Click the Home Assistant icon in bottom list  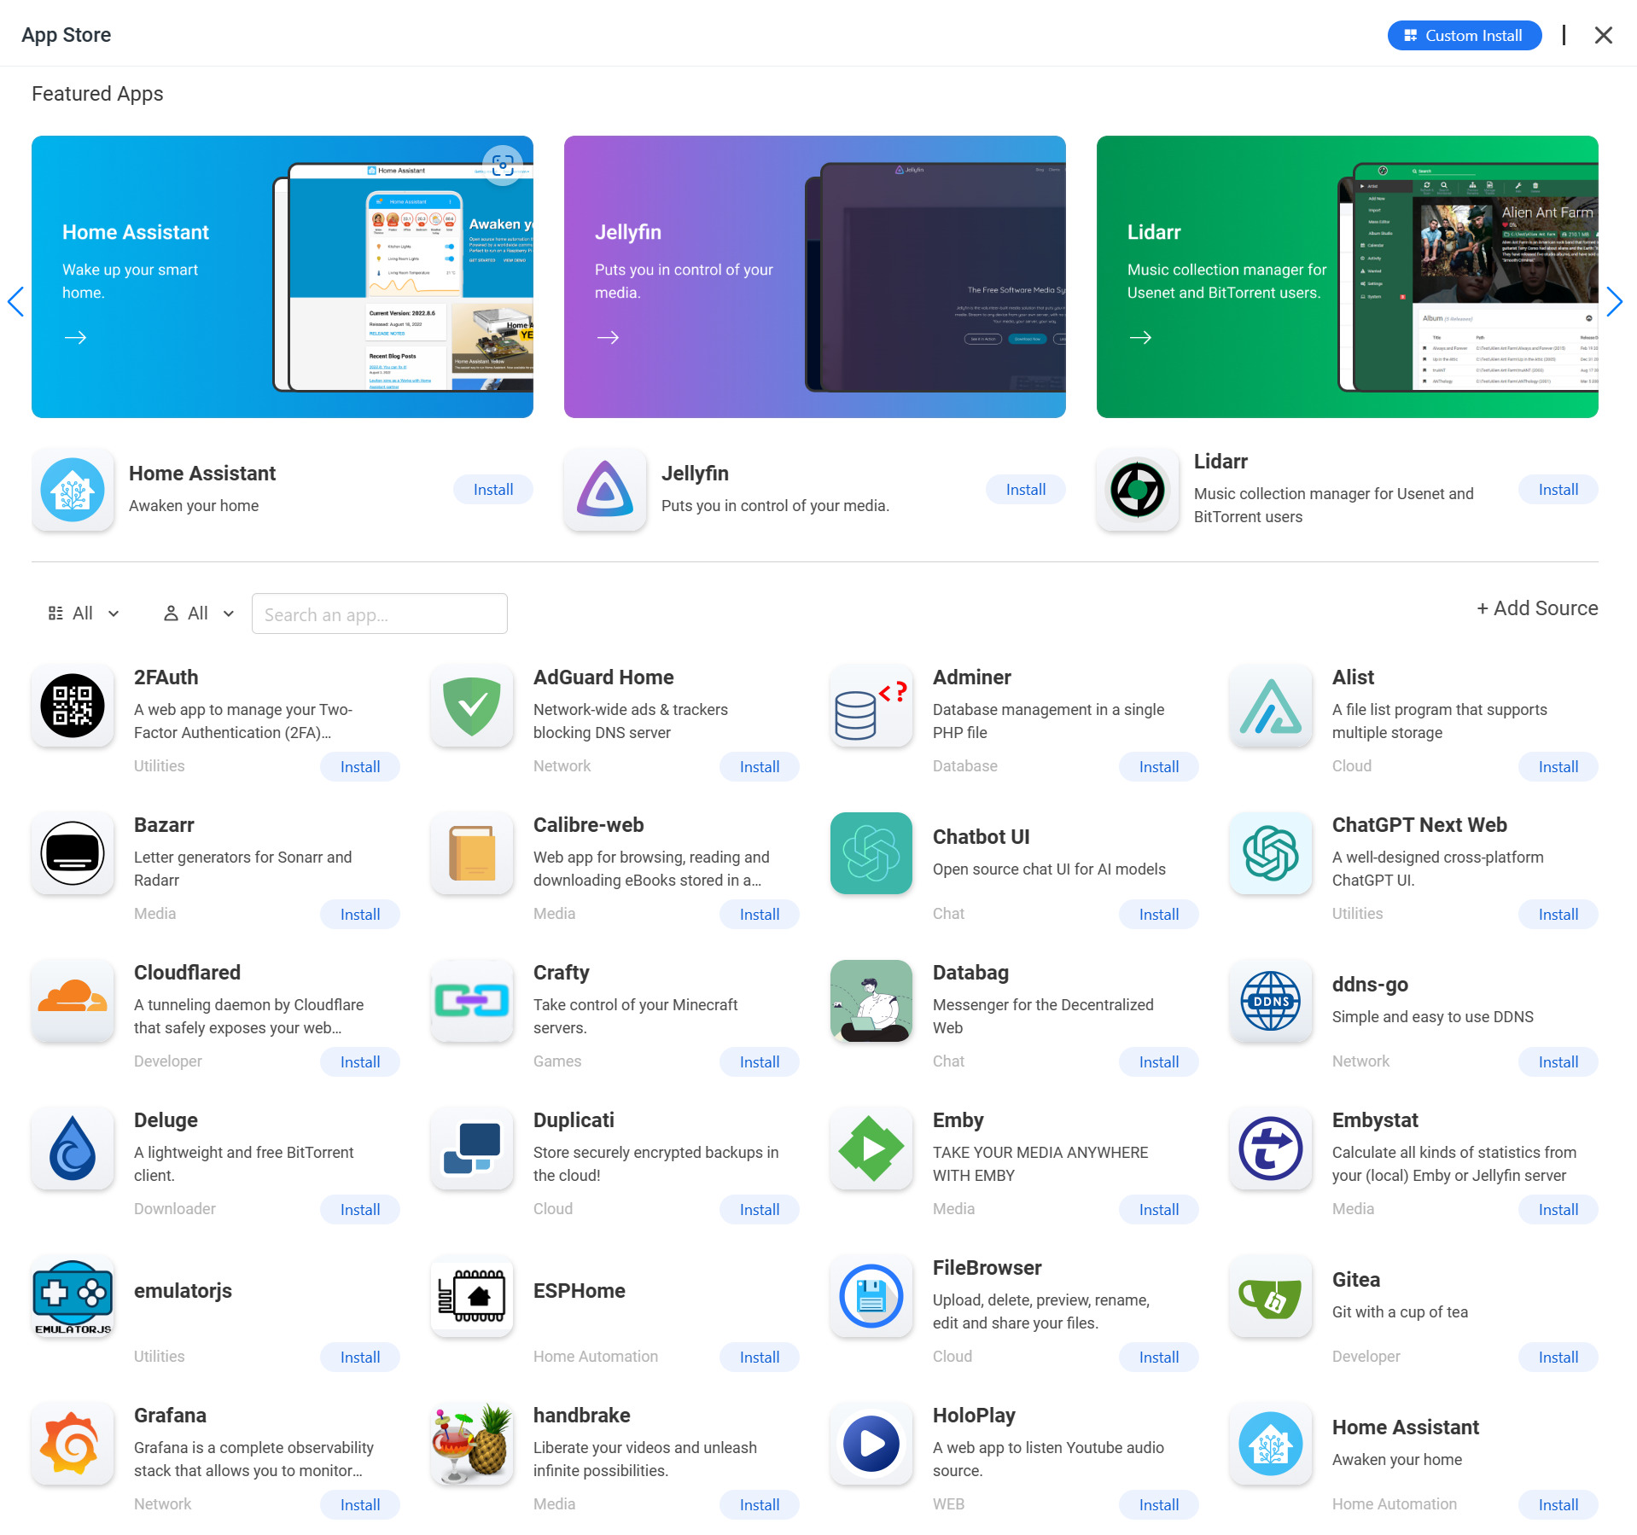(1271, 1444)
